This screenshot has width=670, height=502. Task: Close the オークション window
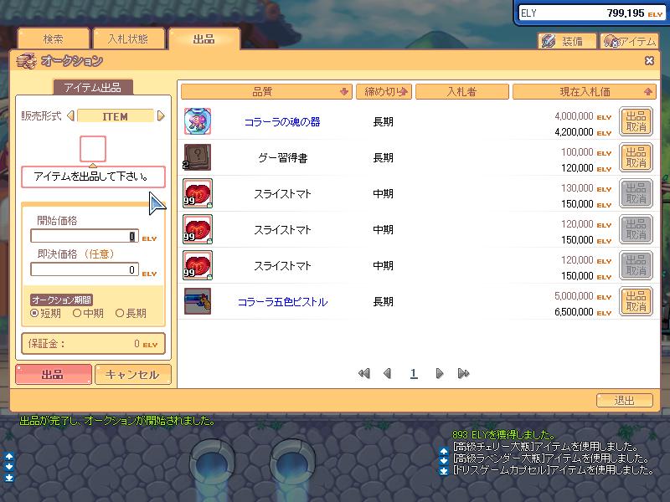649,60
